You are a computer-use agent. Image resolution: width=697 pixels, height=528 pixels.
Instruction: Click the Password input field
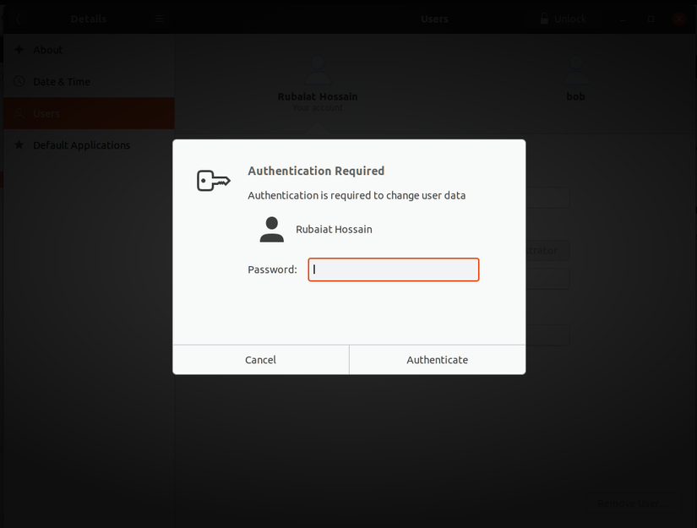pos(394,269)
